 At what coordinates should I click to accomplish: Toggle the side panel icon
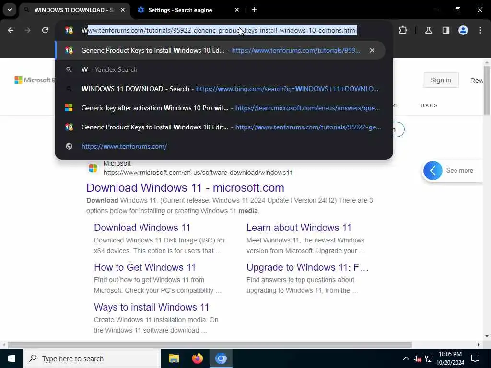point(446,30)
